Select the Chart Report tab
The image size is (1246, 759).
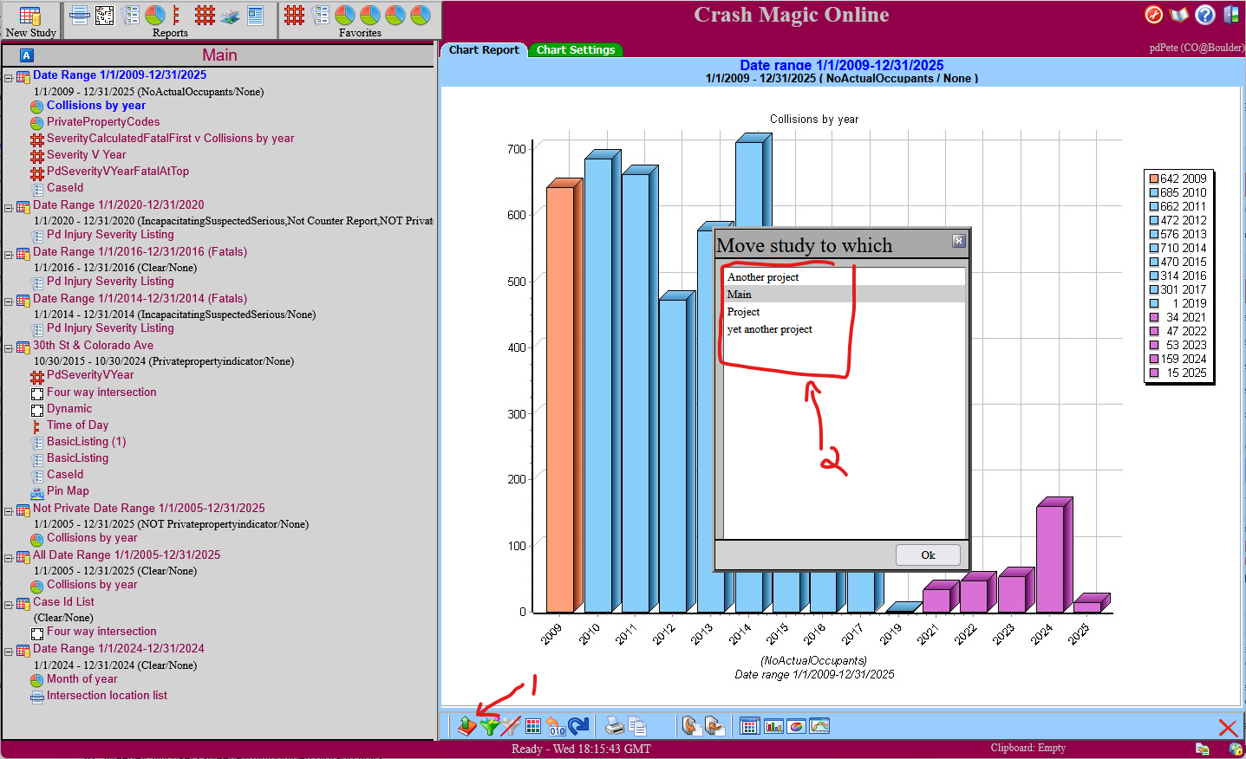point(484,50)
